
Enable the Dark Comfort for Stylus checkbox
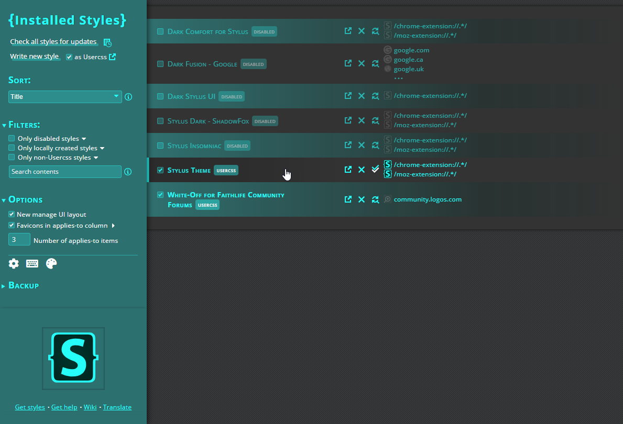pyautogui.click(x=160, y=31)
